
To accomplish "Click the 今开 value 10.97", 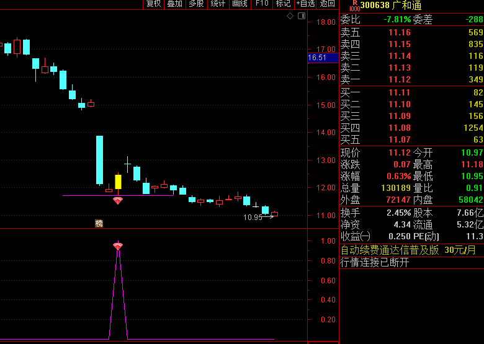I will 472,152.
